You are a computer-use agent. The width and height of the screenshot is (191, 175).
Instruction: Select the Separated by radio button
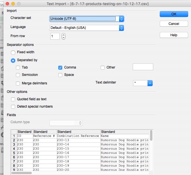tap(13, 60)
